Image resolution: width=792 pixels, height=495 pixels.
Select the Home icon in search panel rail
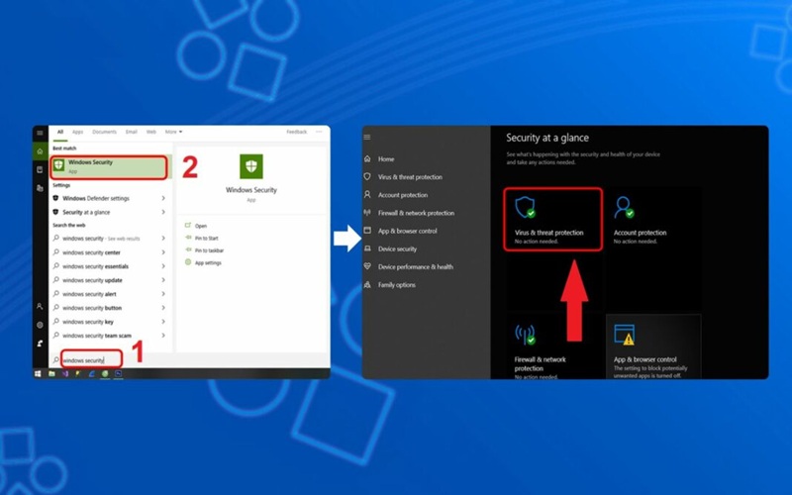(x=40, y=151)
